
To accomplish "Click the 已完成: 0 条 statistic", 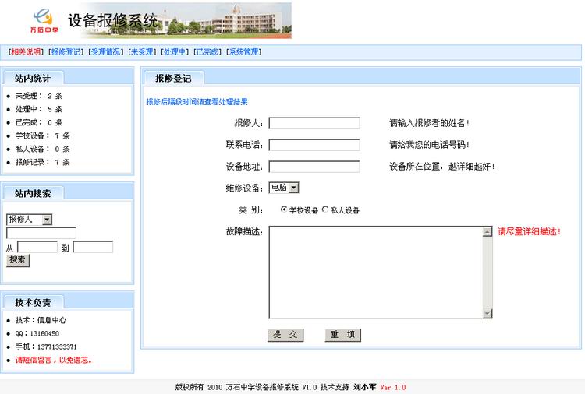I will (39, 122).
